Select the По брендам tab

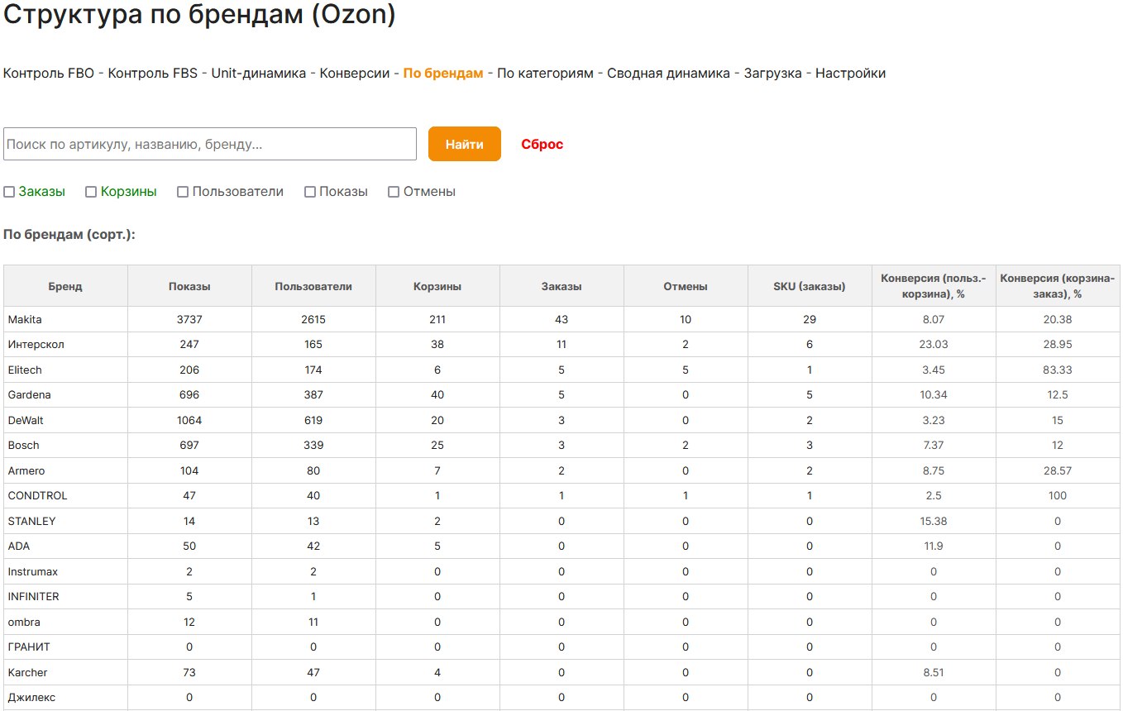[x=443, y=74]
